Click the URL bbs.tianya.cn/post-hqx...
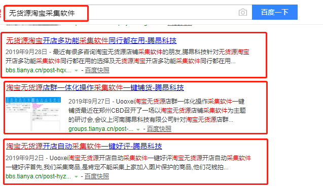 point(39,70)
